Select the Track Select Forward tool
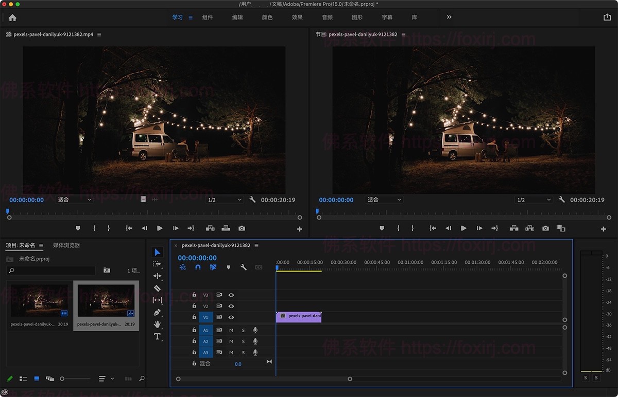618x397 pixels. click(158, 264)
